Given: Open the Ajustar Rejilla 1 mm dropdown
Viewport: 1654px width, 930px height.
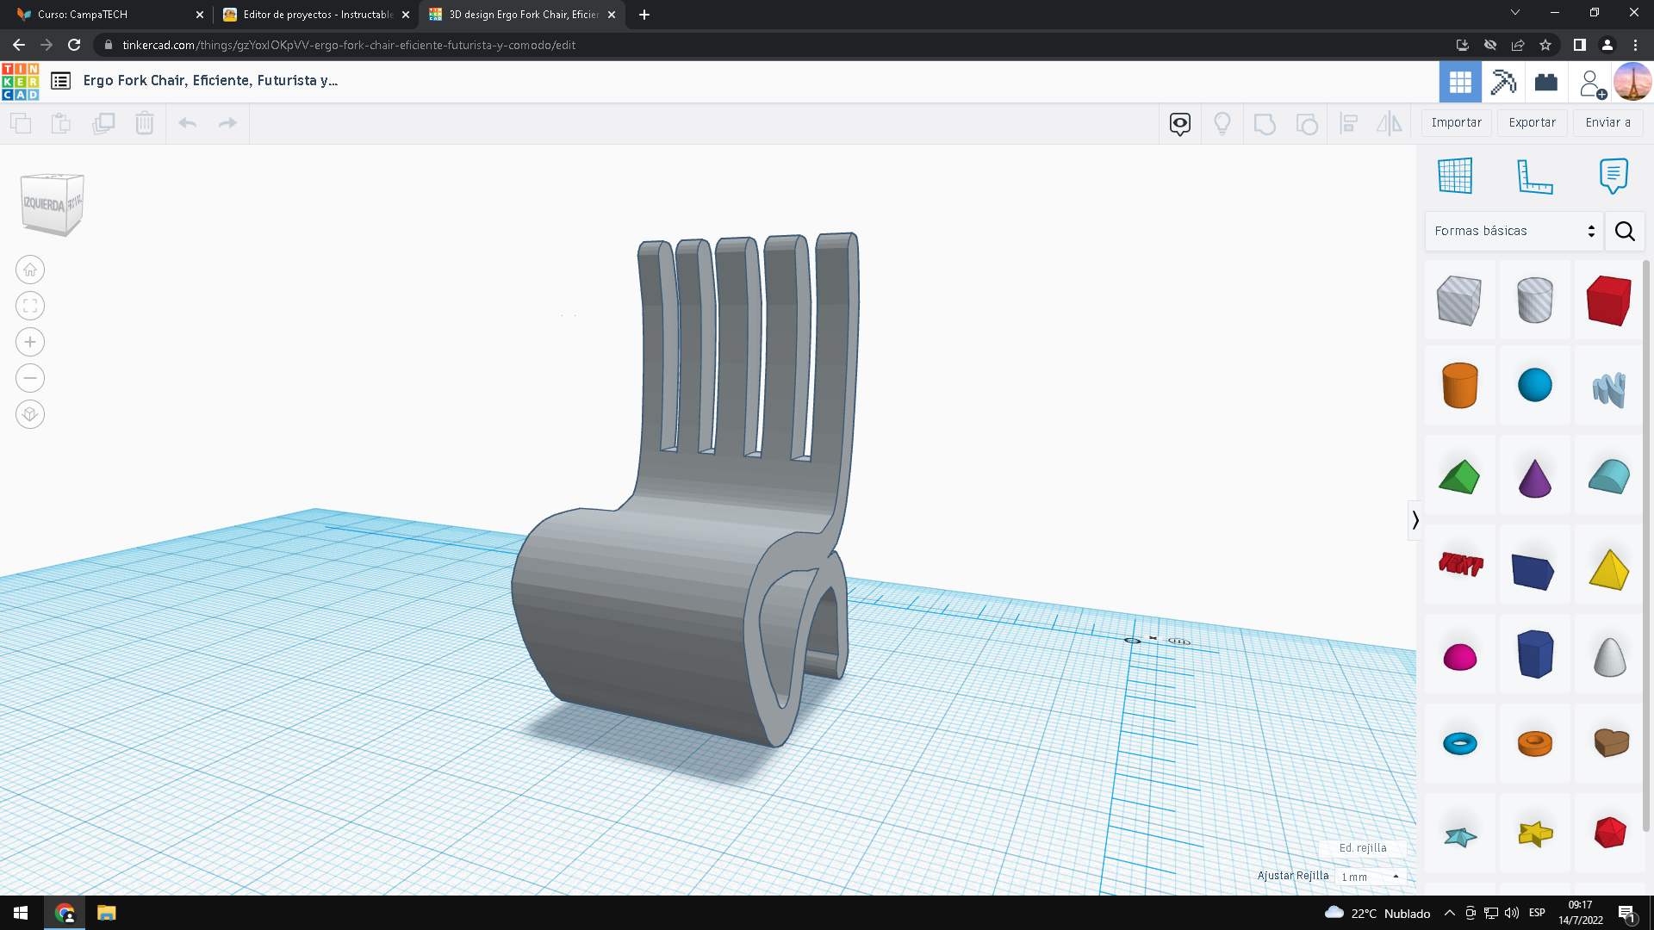Looking at the screenshot, I should (x=1371, y=877).
